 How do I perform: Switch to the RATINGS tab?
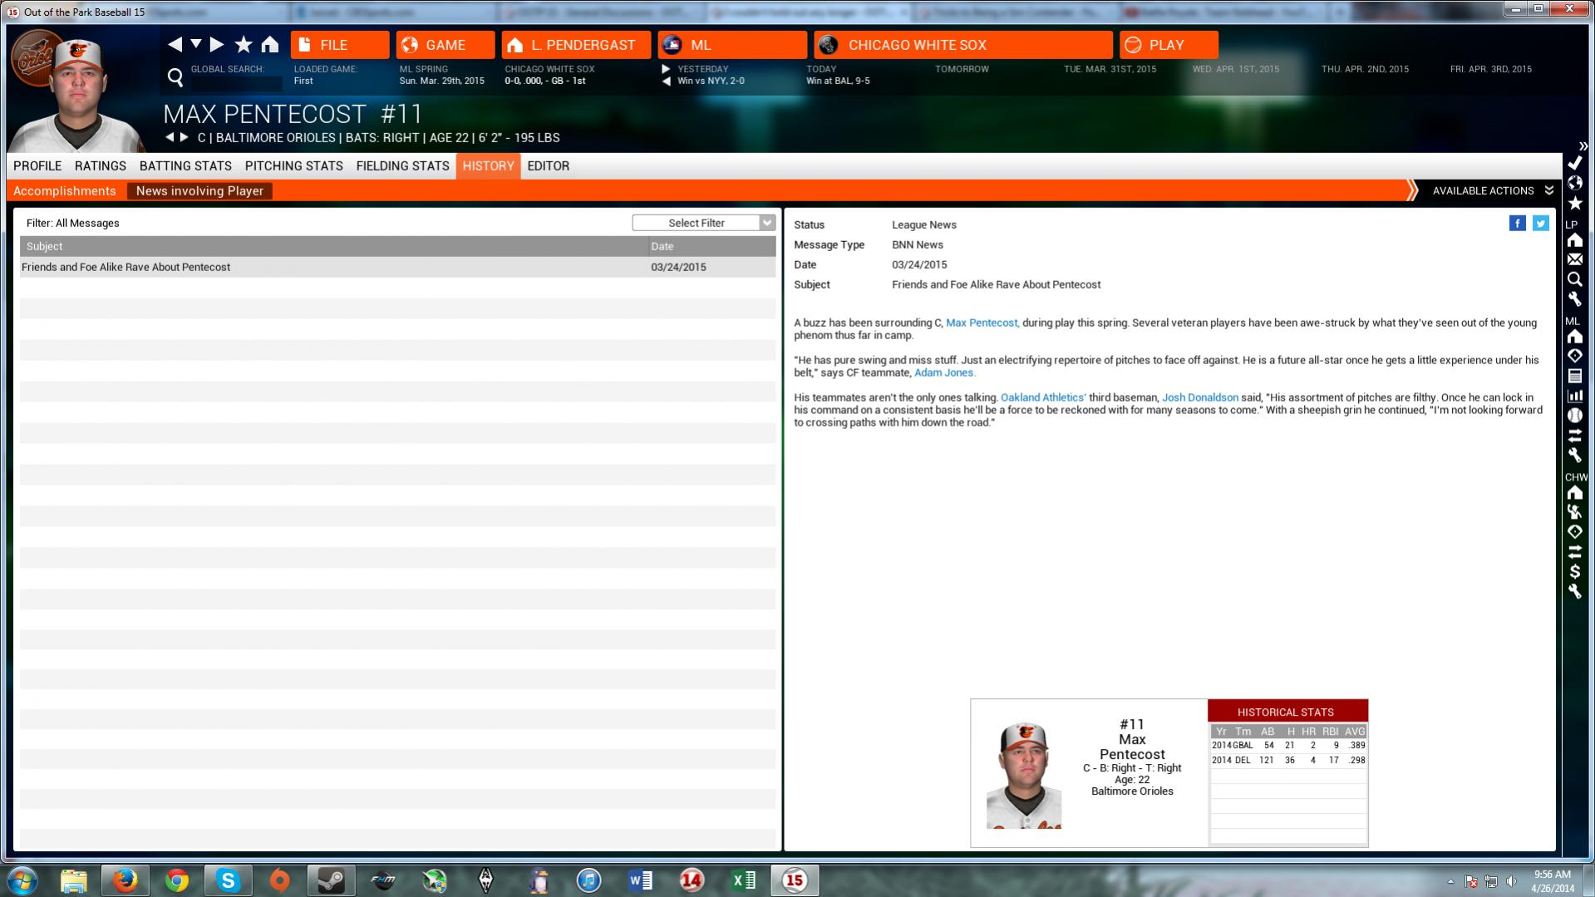point(101,166)
